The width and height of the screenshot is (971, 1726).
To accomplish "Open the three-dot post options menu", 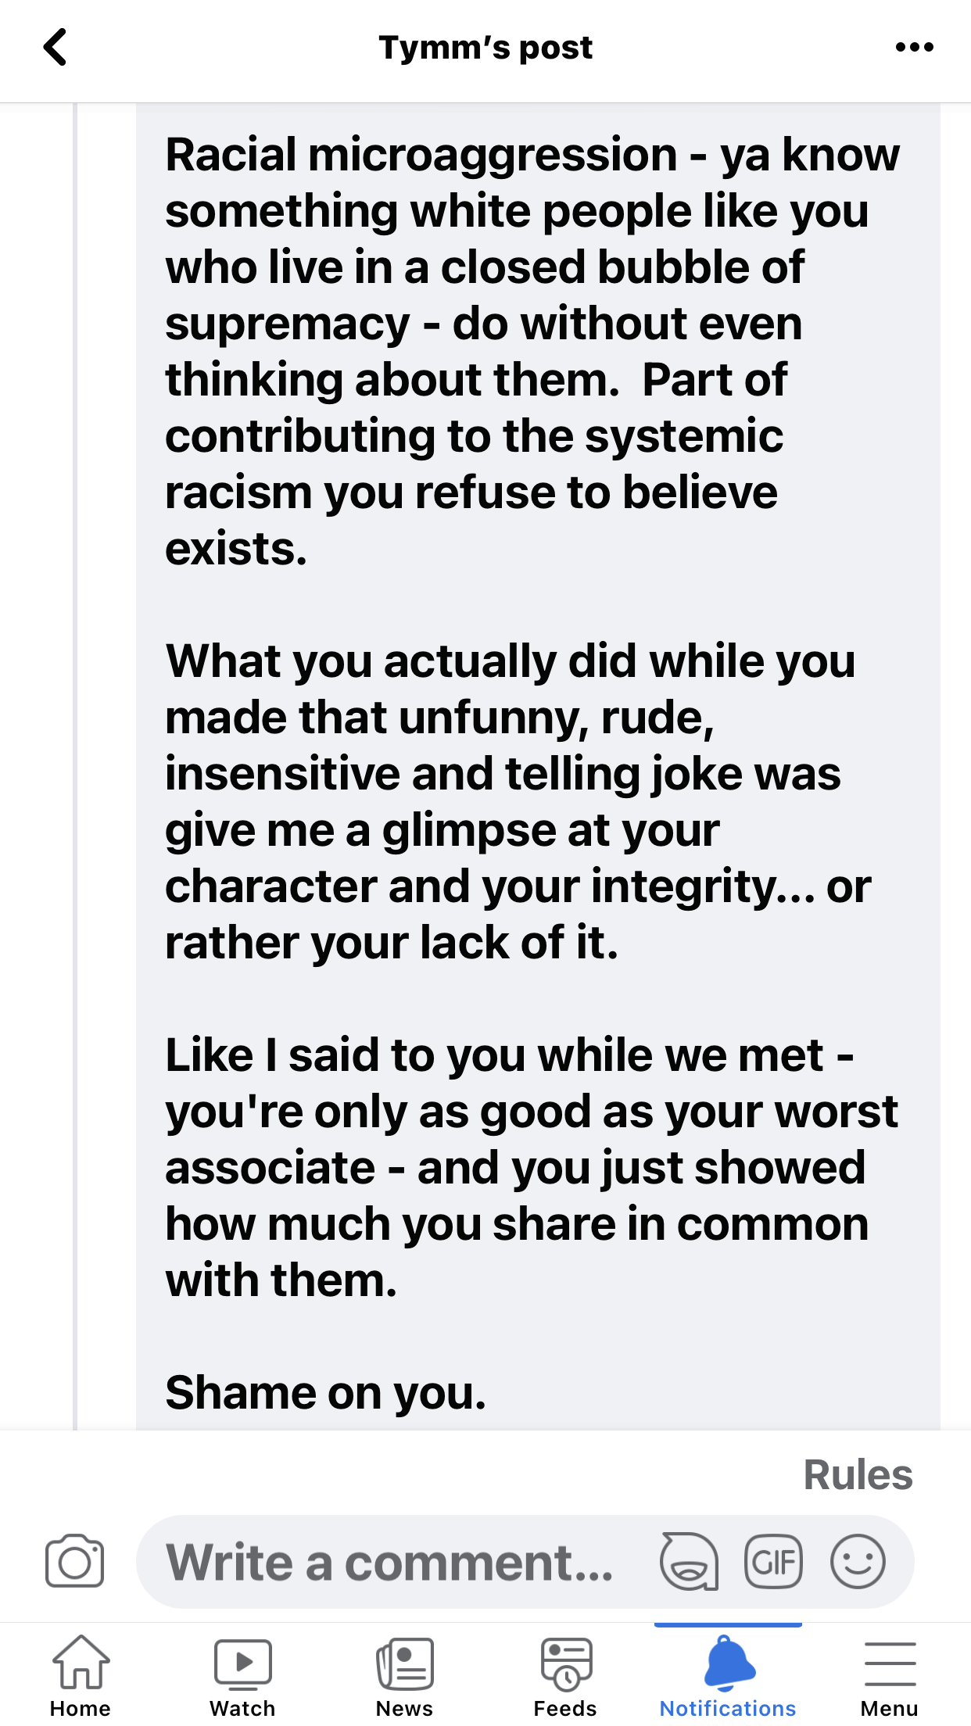I will click(914, 48).
